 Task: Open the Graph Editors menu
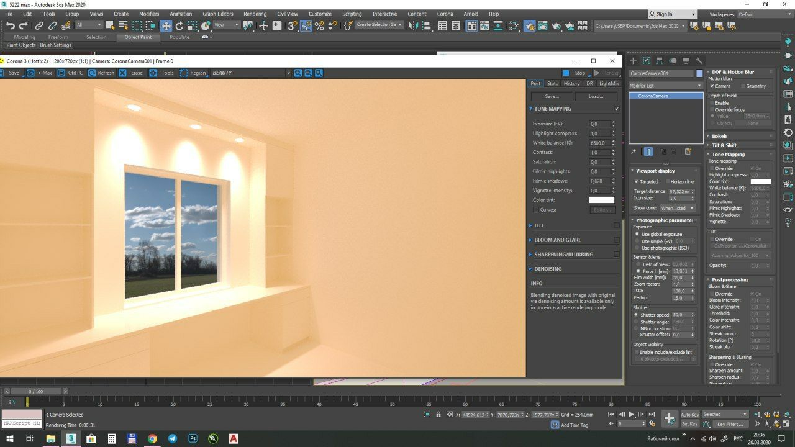pyautogui.click(x=218, y=14)
